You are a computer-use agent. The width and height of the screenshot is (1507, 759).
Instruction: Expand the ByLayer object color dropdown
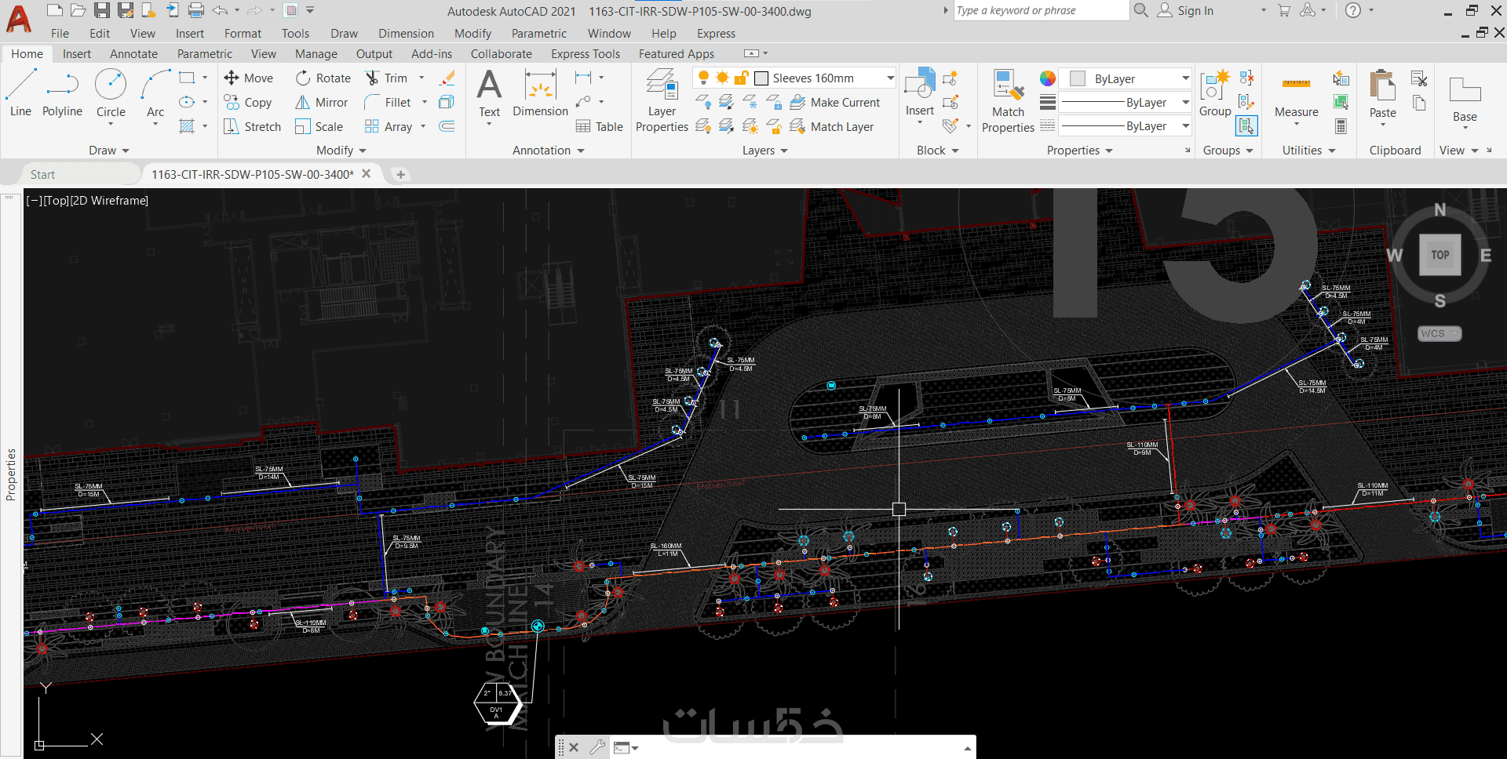pyautogui.click(x=1185, y=78)
